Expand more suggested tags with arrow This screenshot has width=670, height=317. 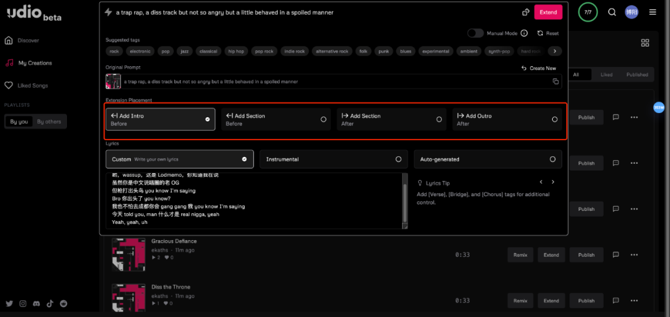click(555, 51)
